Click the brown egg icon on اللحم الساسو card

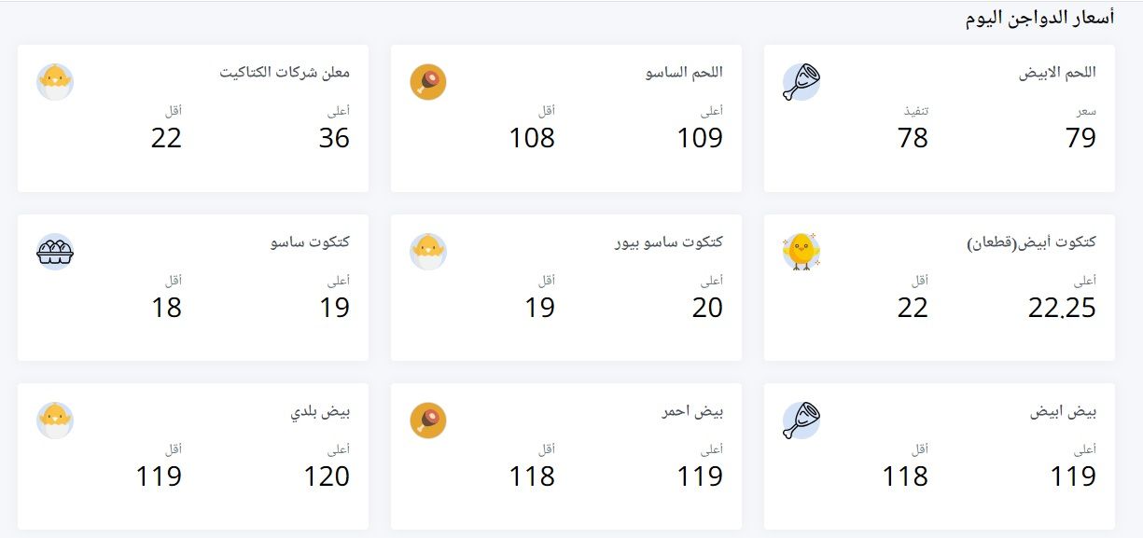coord(429,81)
